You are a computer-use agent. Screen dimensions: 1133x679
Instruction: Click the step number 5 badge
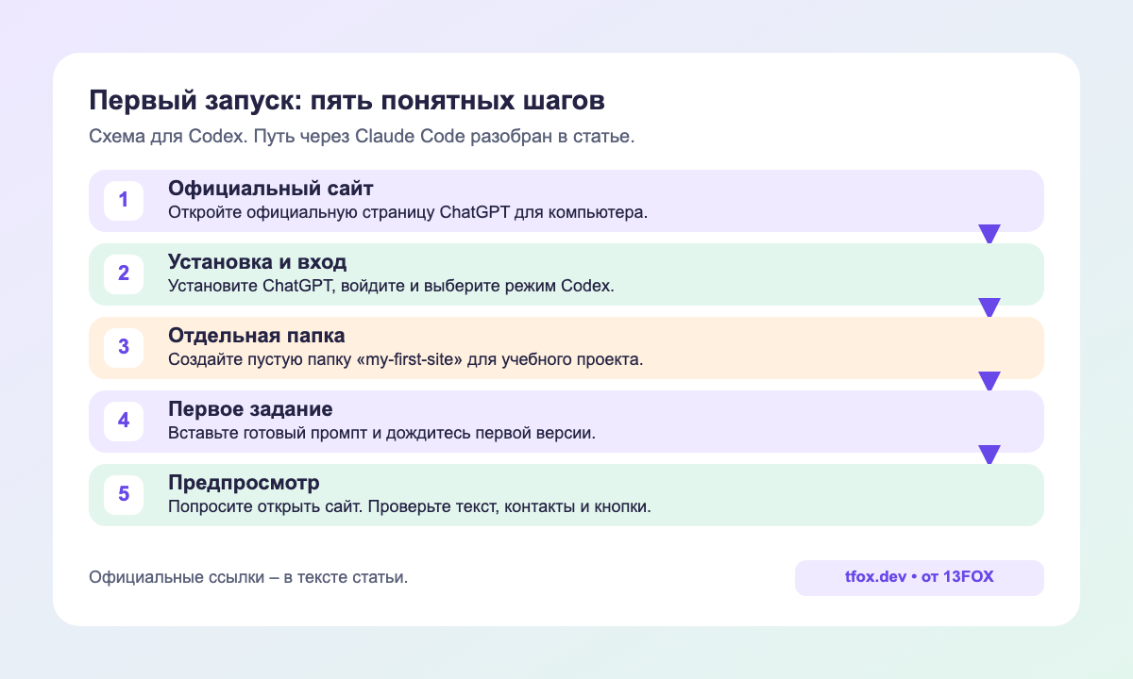(x=124, y=495)
